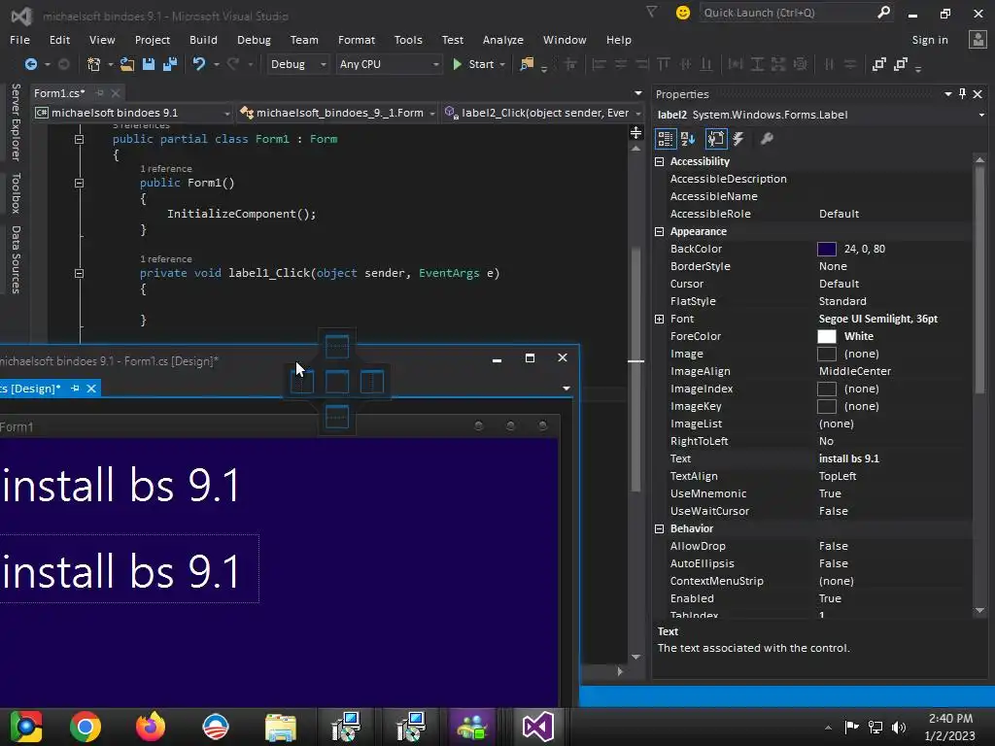Open the Build menu
The height and width of the screenshot is (746, 995).
pos(203,40)
